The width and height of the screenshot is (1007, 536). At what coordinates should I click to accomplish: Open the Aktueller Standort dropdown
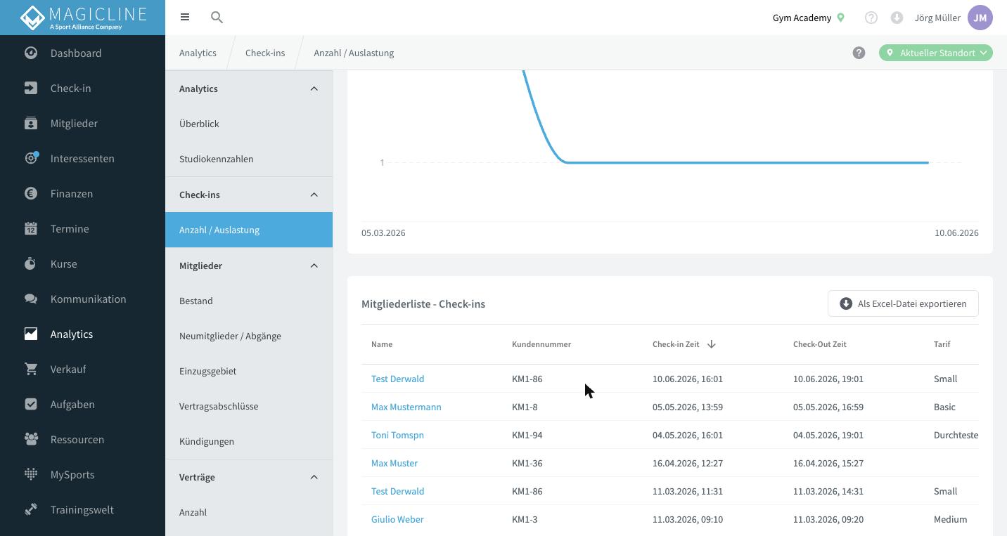(936, 53)
